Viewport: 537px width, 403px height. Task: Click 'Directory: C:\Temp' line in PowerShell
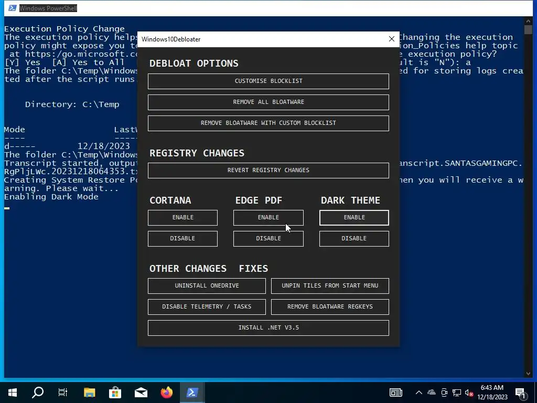click(x=72, y=104)
